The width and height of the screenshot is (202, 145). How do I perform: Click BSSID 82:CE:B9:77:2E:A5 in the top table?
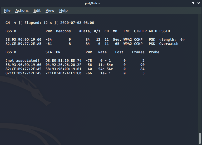(x=23, y=44)
